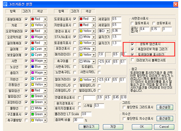181x131 pixels.
Task: Click the STA.No표시 글자크기 1.5 field
Action: [x=116, y=37]
